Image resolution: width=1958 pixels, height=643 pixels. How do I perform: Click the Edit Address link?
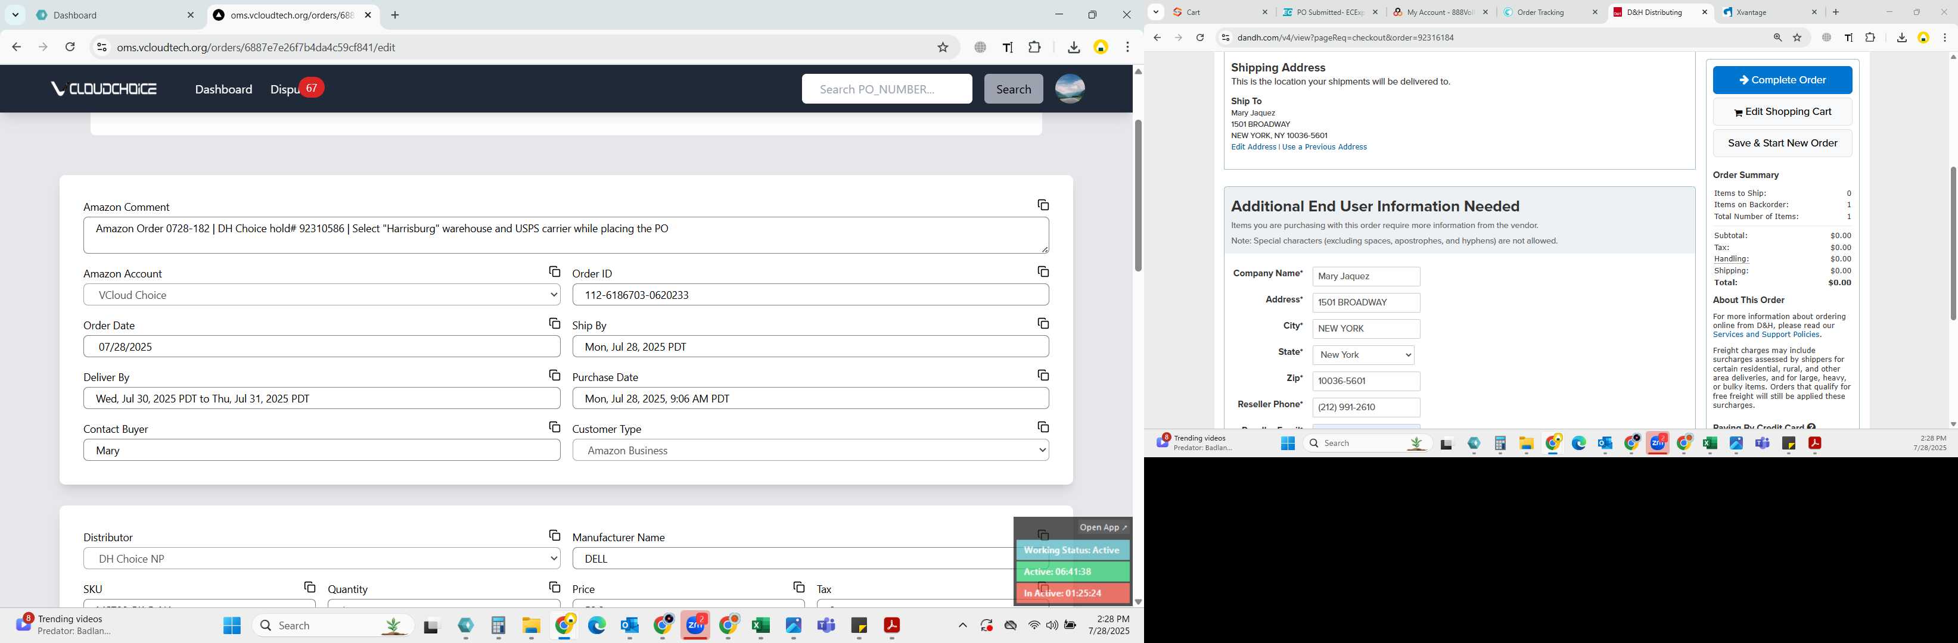point(1253,147)
